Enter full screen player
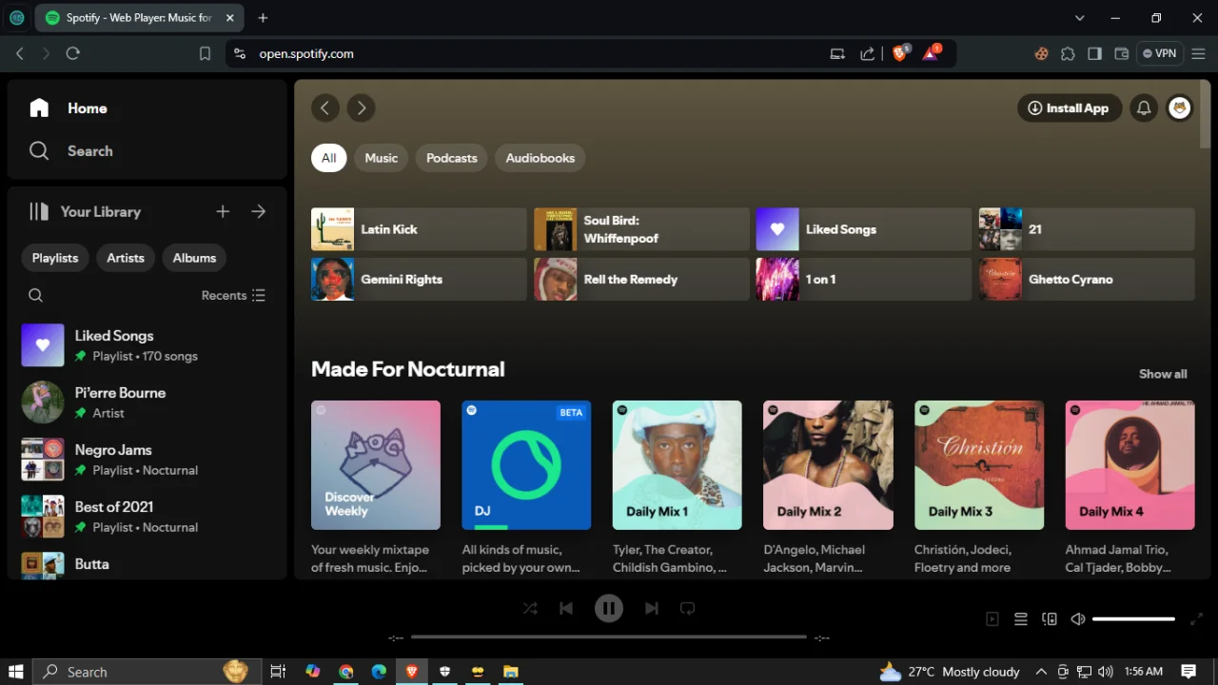The width and height of the screenshot is (1218, 685). pyautogui.click(x=1196, y=619)
